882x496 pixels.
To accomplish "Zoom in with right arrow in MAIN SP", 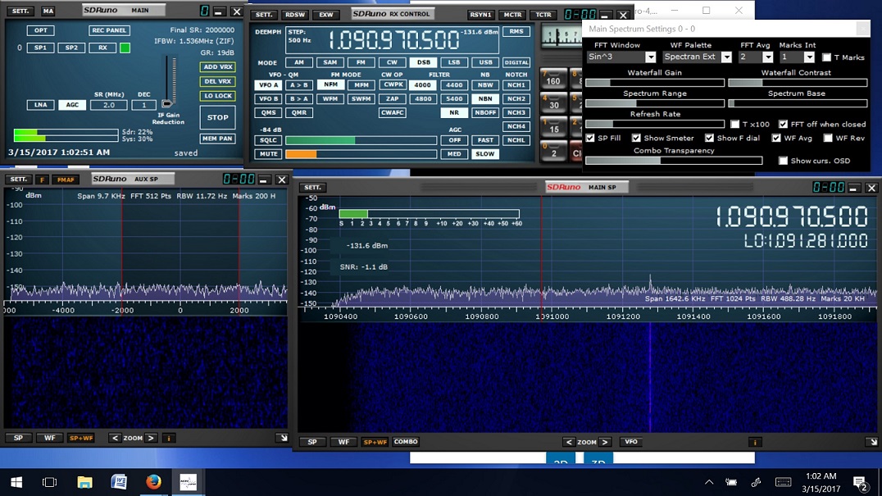I will tap(605, 442).
